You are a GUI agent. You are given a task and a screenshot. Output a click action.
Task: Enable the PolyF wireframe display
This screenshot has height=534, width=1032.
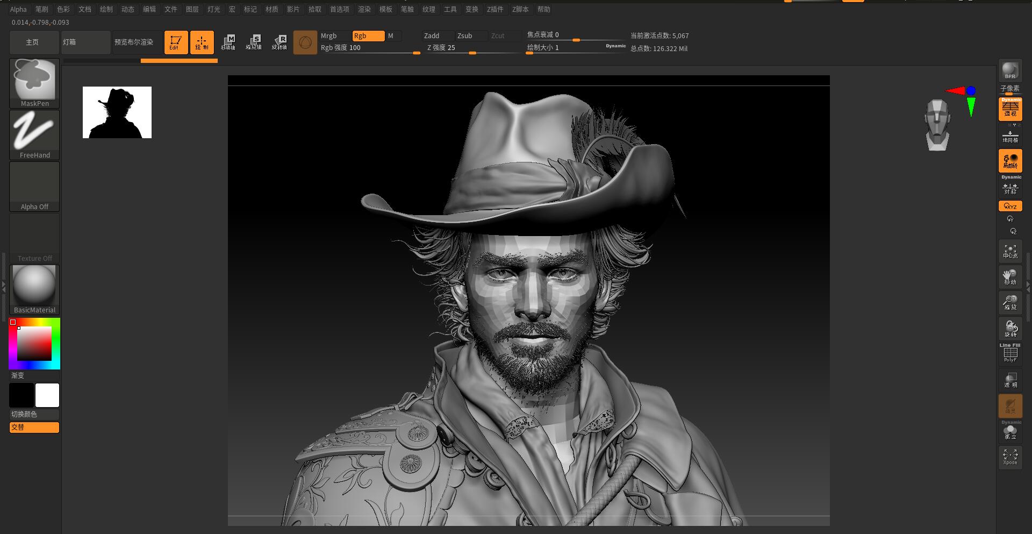1010,353
